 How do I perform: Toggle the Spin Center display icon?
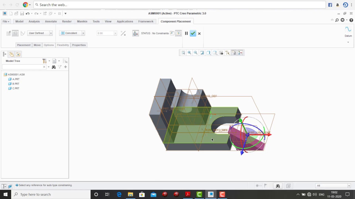(x=240, y=53)
